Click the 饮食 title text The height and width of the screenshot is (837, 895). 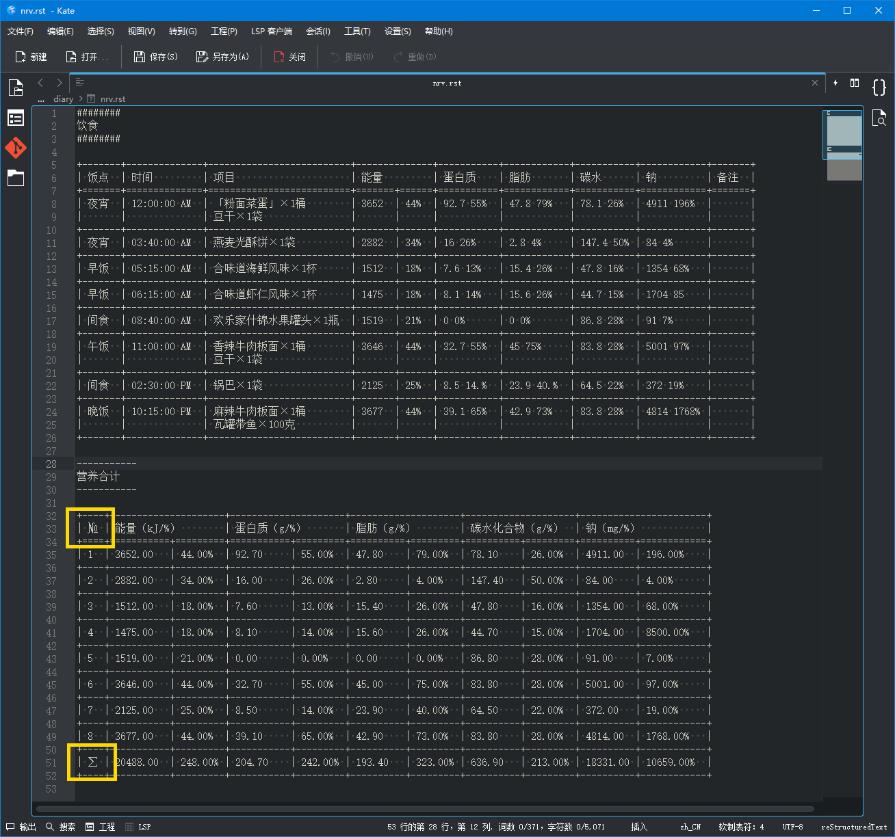click(88, 126)
